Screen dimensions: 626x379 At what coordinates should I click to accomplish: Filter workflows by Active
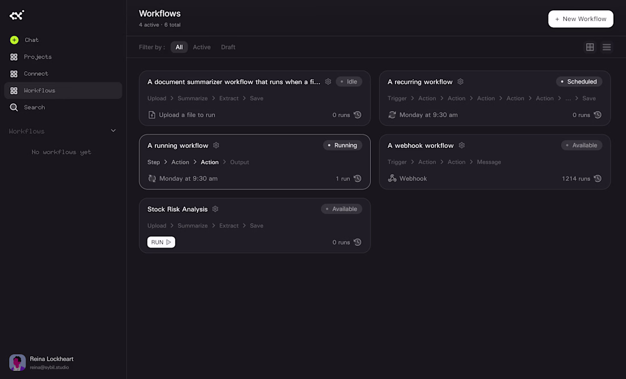coord(201,47)
